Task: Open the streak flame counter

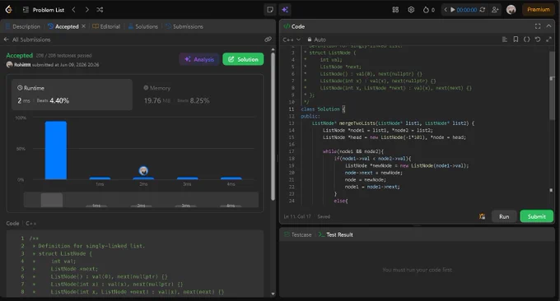Action: click(x=428, y=10)
